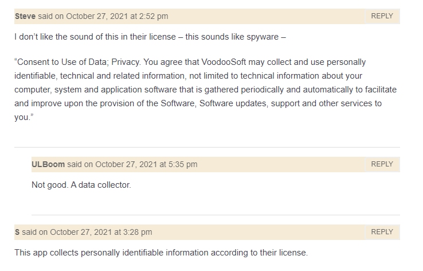
Task: Click the "This app collects personally identifiable" comment
Action: click(161, 252)
